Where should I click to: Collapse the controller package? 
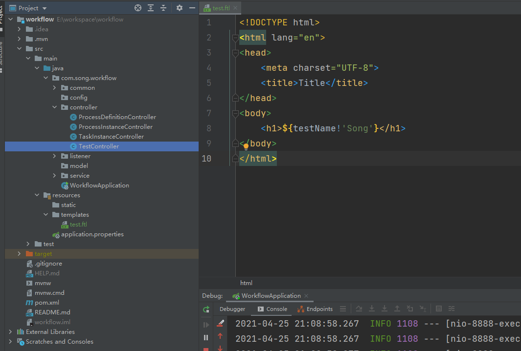pos(55,107)
